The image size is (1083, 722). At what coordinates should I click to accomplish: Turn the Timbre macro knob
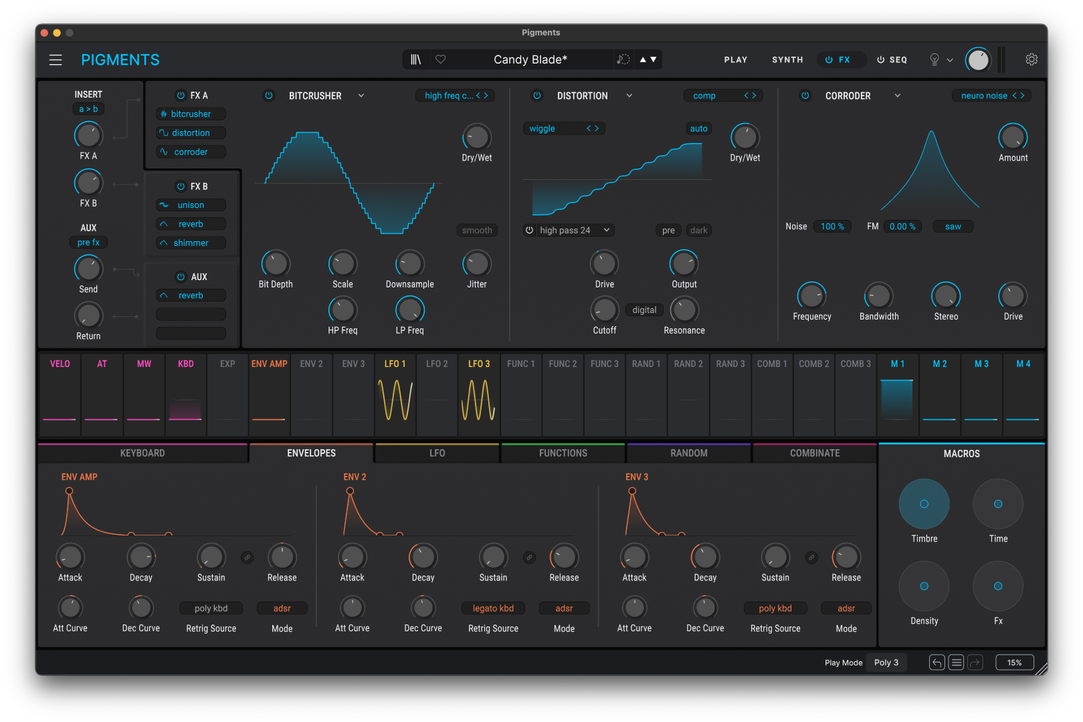coord(924,503)
